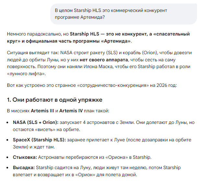The height and width of the screenshot is (183, 199).
Task: Click the bold text "Artemis III"
Action: [42, 111]
